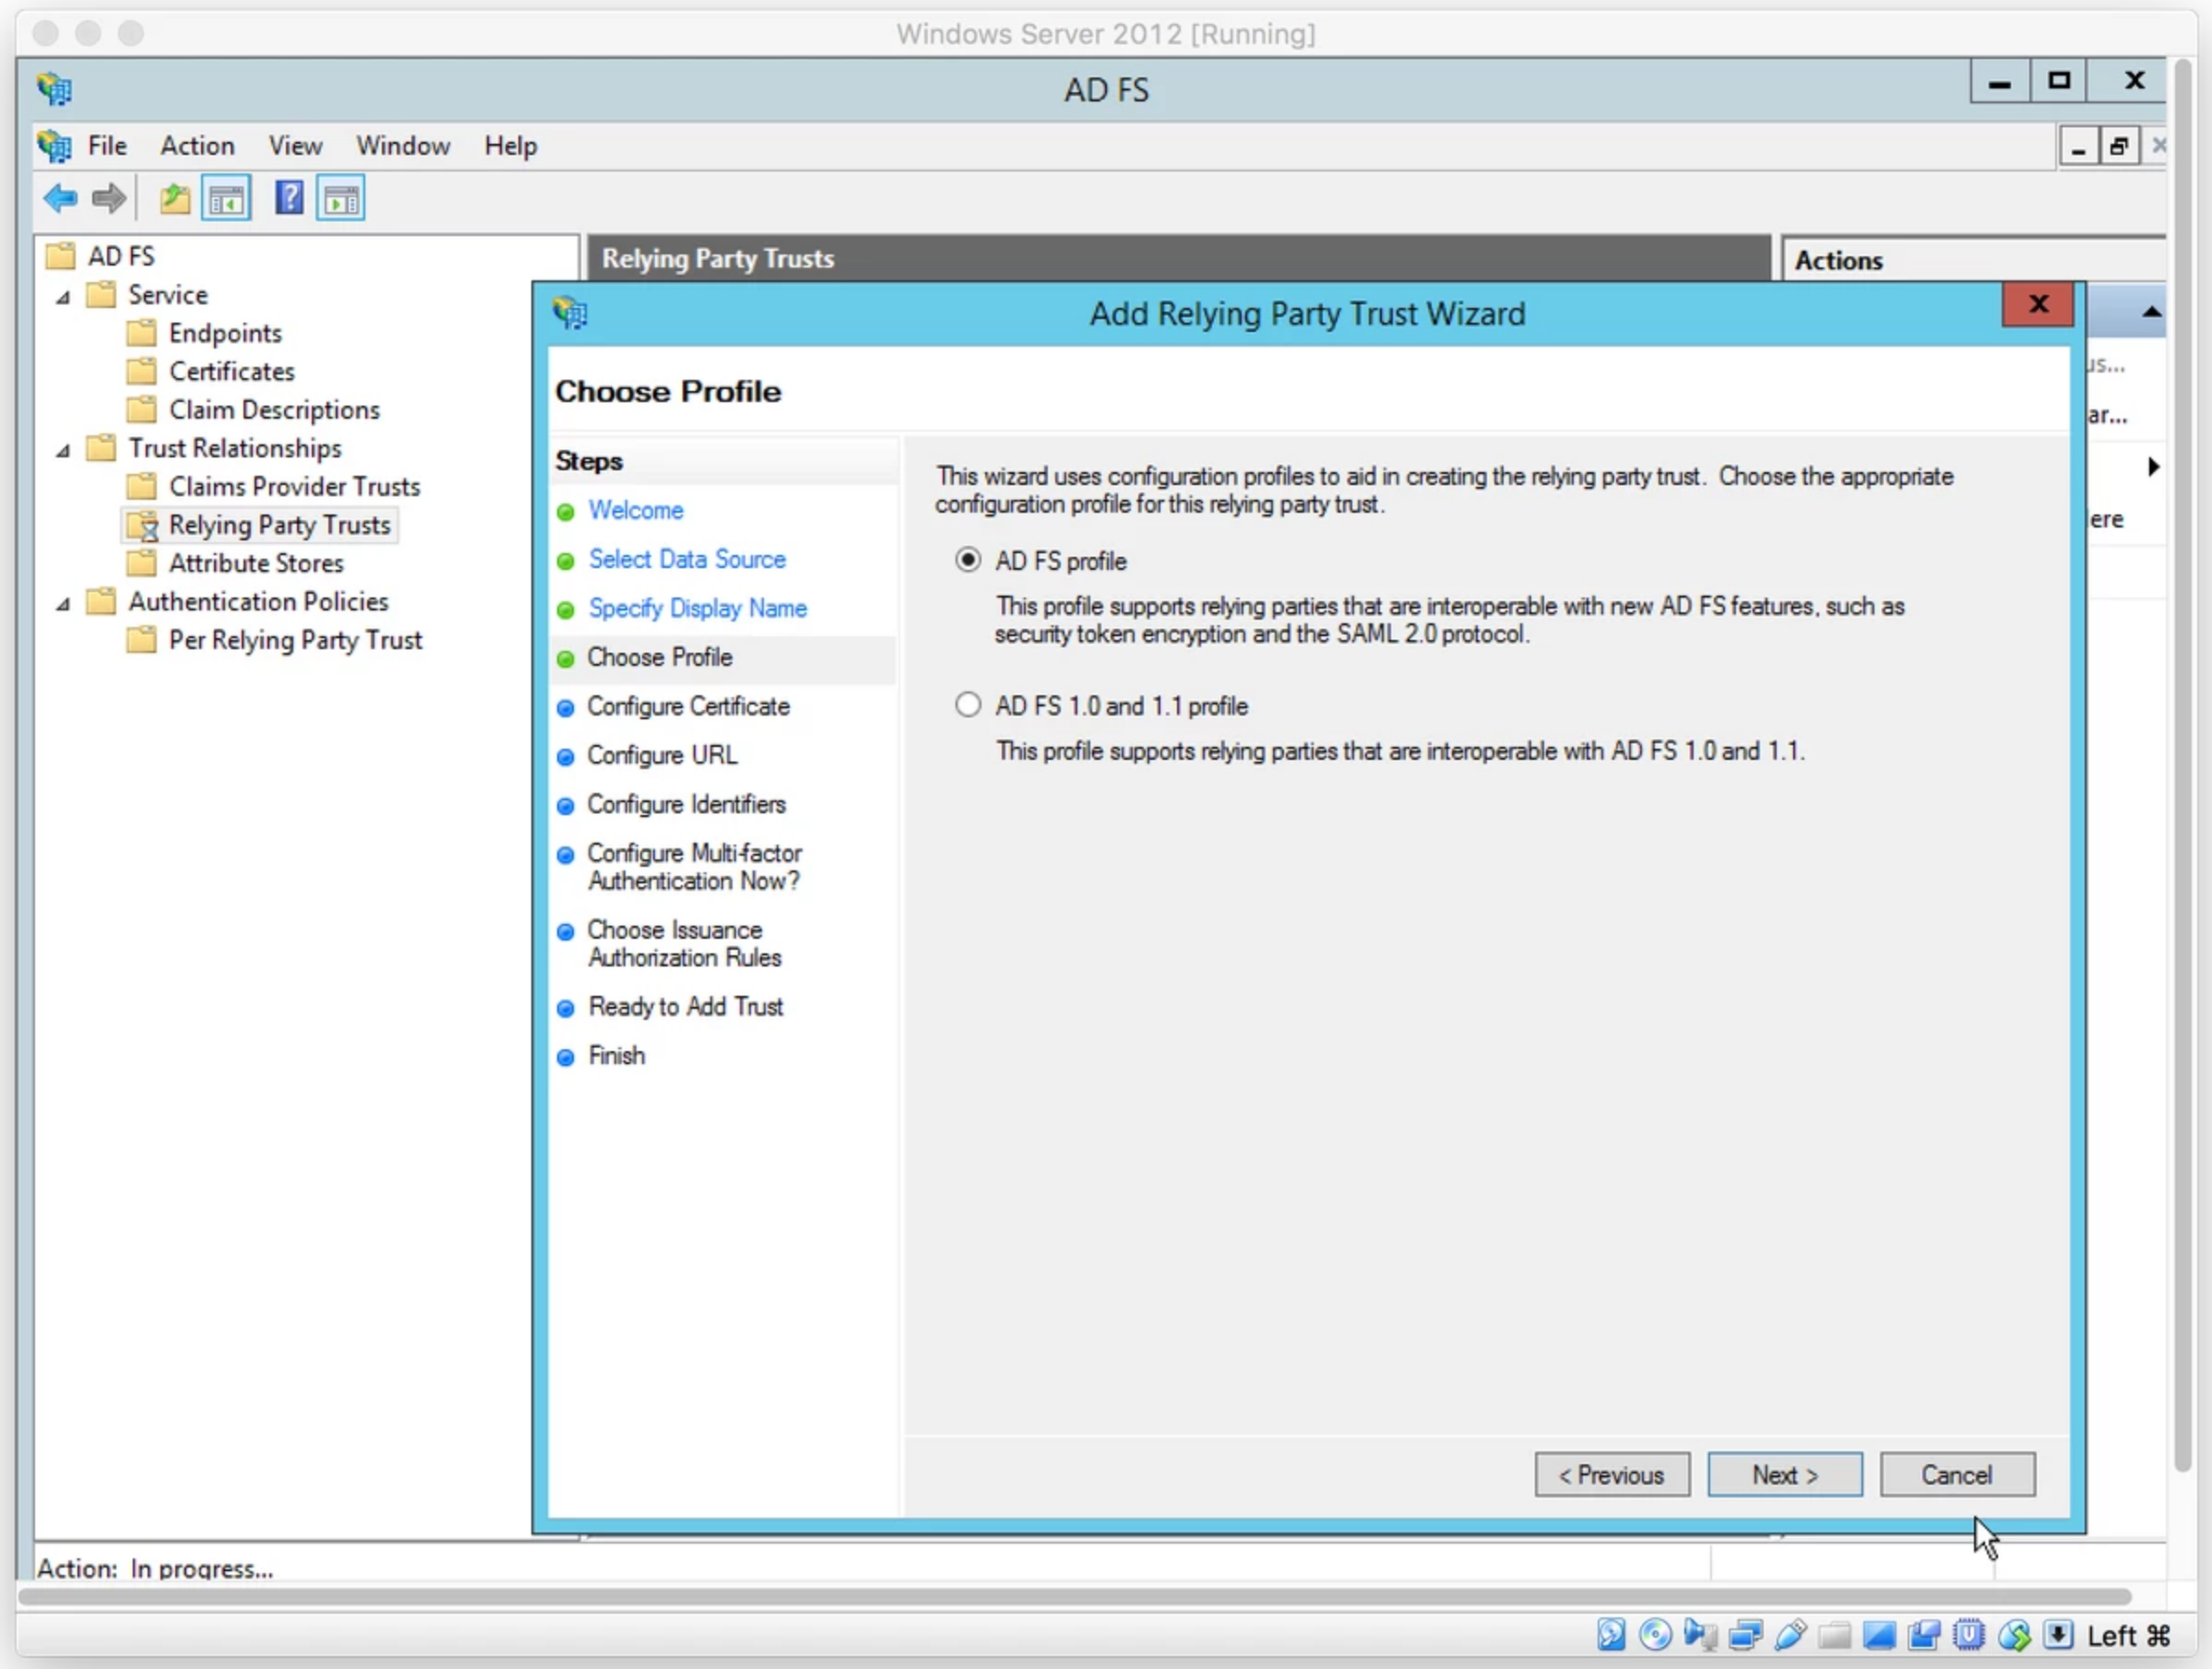The width and height of the screenshot is (2212, 1669).
Task: Toggle the Show/Hide Action Pane icon
Action: pyautogui.click(x=341, y=198)
